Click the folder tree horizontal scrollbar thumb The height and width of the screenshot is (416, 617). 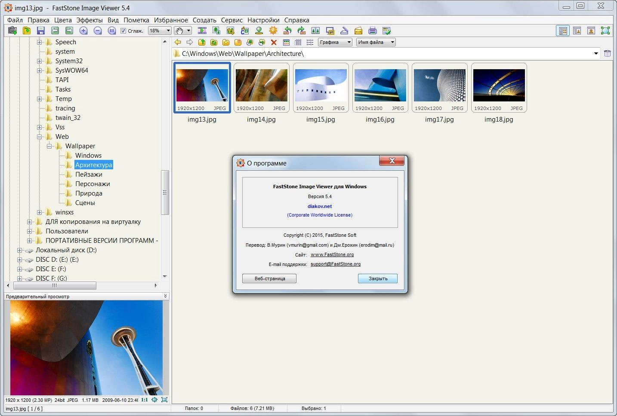[x=55, y=285]
